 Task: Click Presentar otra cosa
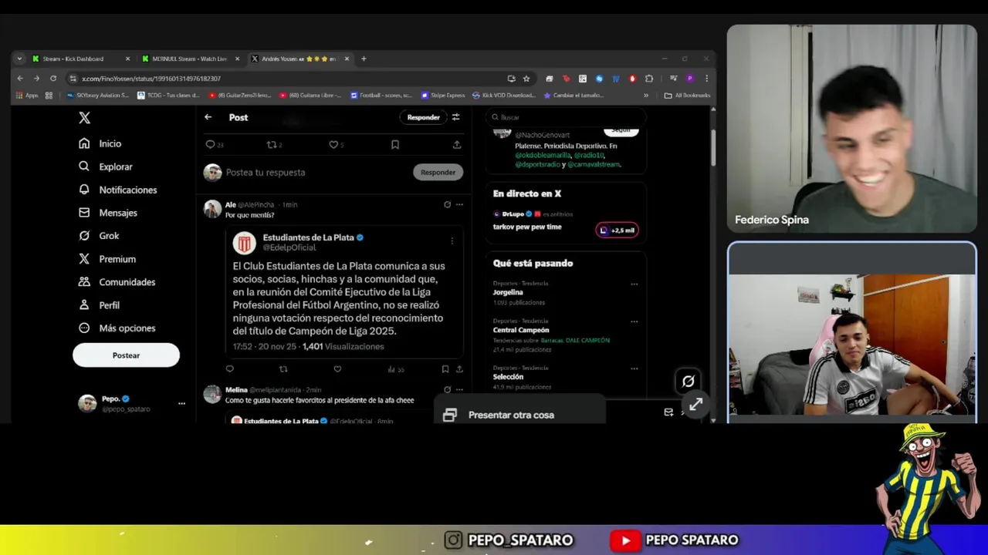click(519, 415)
